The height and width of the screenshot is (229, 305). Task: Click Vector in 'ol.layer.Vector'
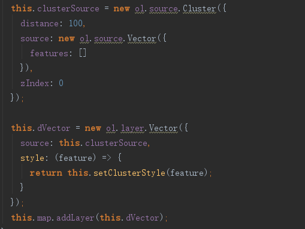click(164, 128)
